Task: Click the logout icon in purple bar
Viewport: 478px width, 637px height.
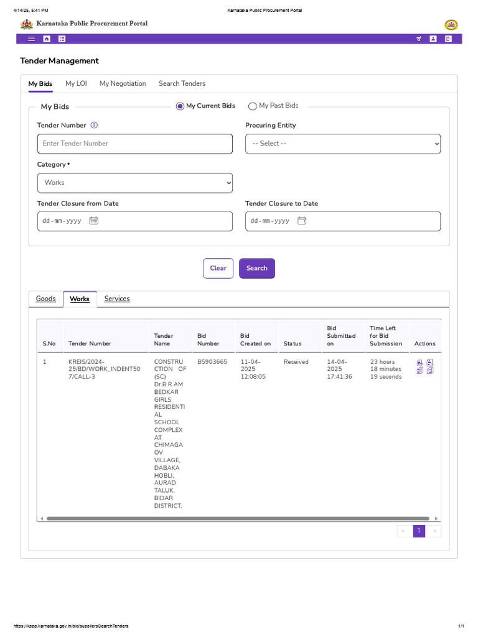Action: (x=448, y=39)
